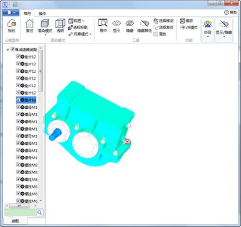Select the transparent cube icon (透明)
241x227 pixels.
pyautogui.click(x=60, y=24)
